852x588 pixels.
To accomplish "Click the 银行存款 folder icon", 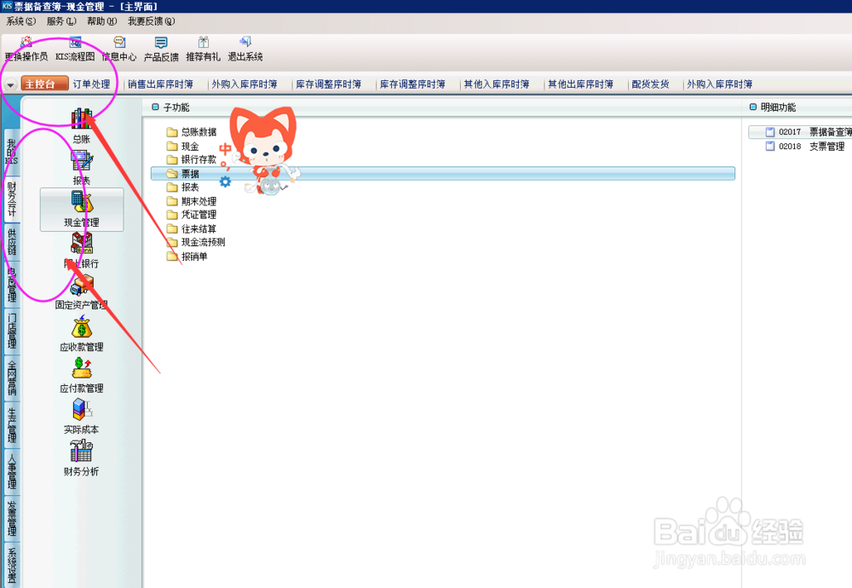I will pyautogui.click(x=172, y=159).
